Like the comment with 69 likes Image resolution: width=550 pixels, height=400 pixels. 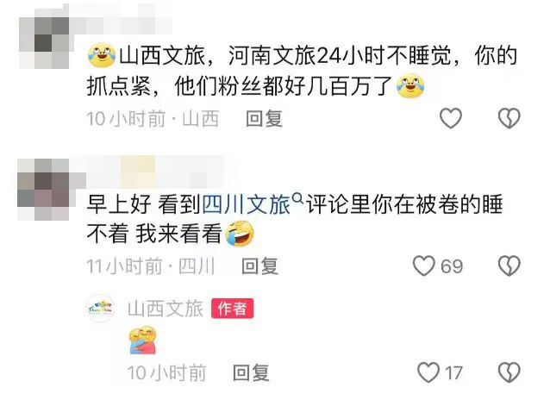(424, 266)
